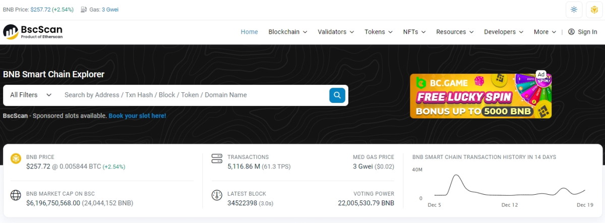Open the Developers menu
Image resolution: width=605 pixels, height=223 pixels.
503,32
